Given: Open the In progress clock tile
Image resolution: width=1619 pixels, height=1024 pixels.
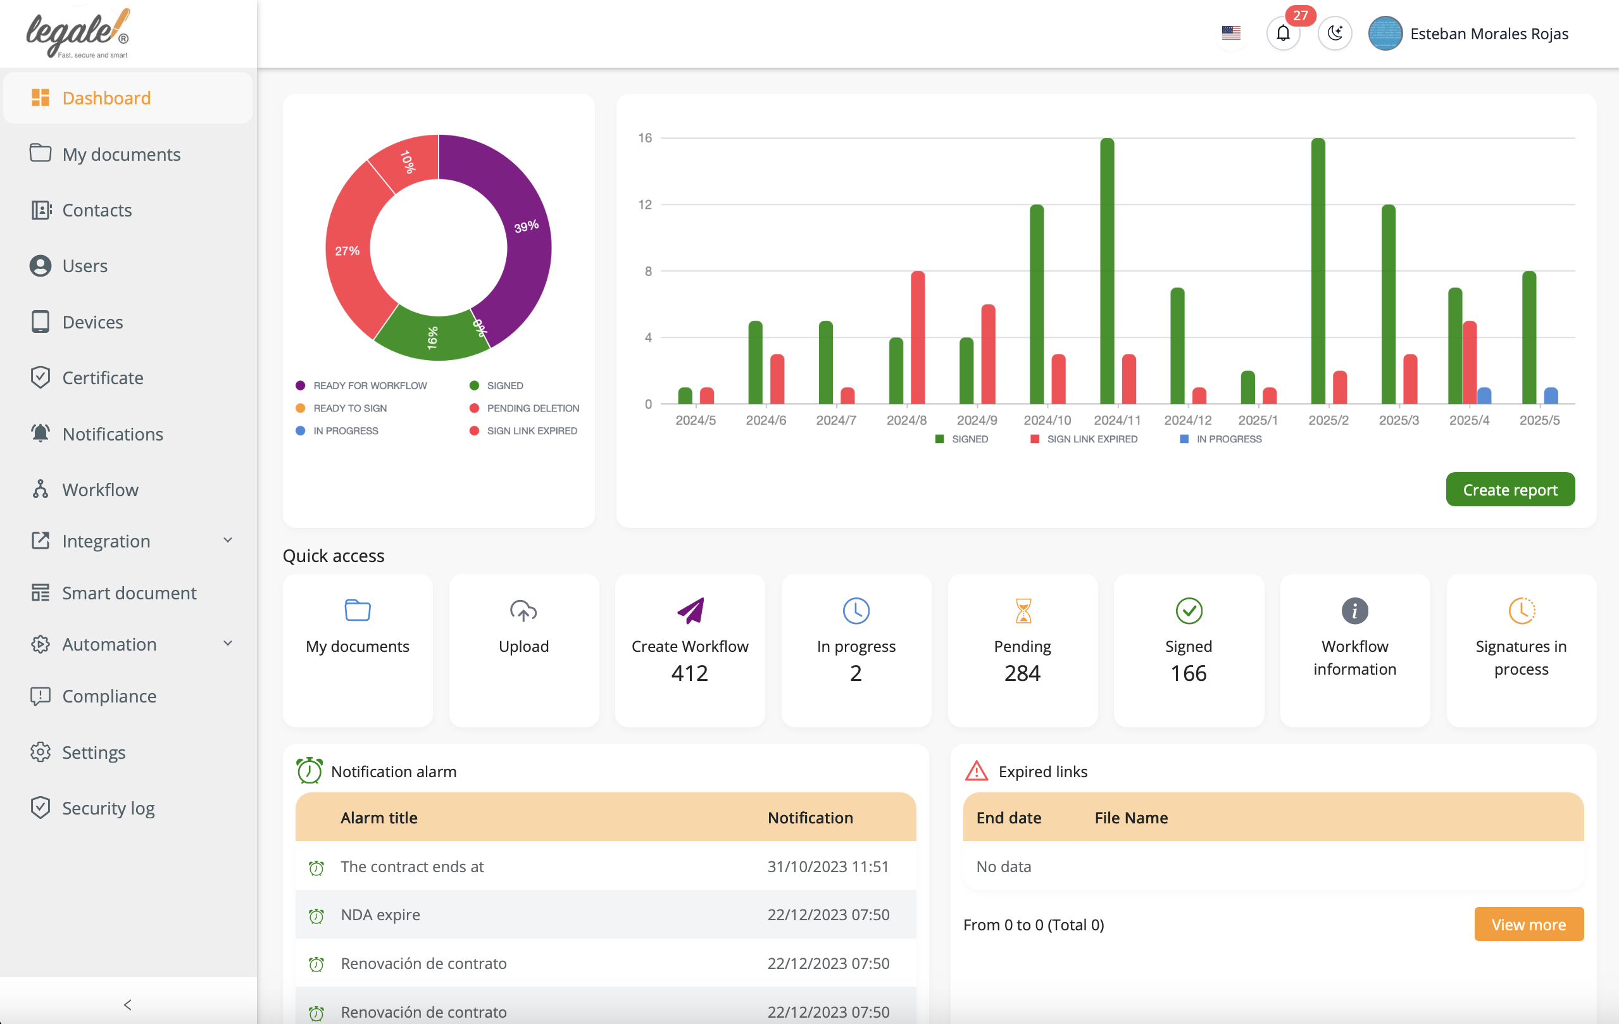Looking at the screenshot, I should tap(855, 649).
